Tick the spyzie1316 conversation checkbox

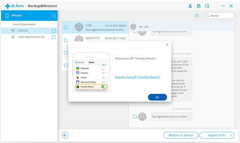(66, 40)
